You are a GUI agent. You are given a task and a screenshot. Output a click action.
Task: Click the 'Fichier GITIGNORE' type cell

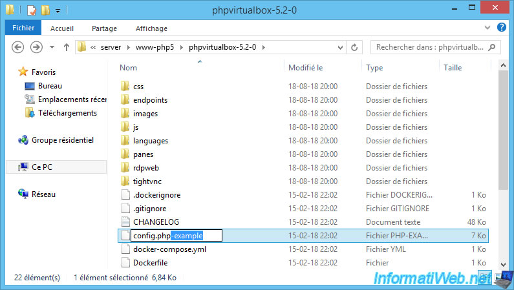[x=398, y=208]
